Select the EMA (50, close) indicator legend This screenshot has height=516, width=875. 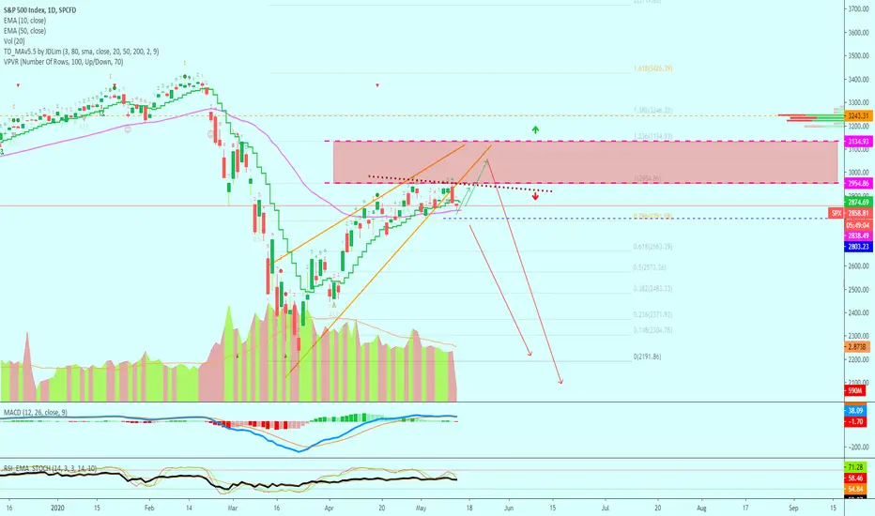click(24, 31)
